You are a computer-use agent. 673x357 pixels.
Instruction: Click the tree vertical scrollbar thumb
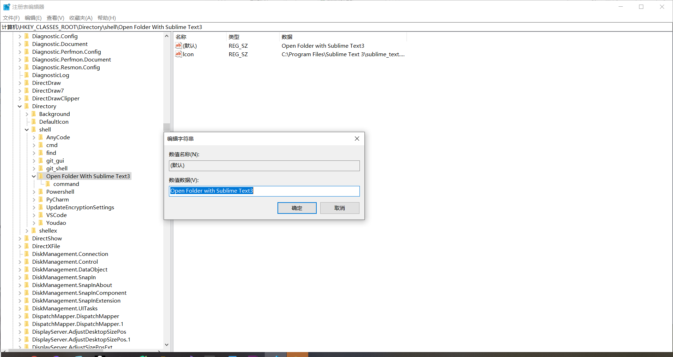(166, 127)
